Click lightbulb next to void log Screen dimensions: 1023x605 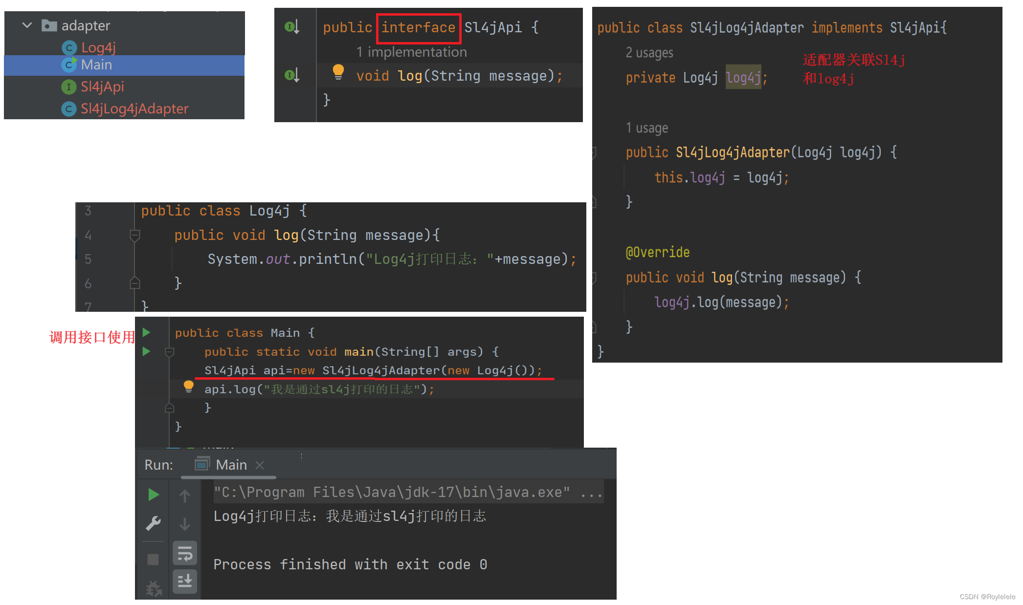(x=338, y=71)
